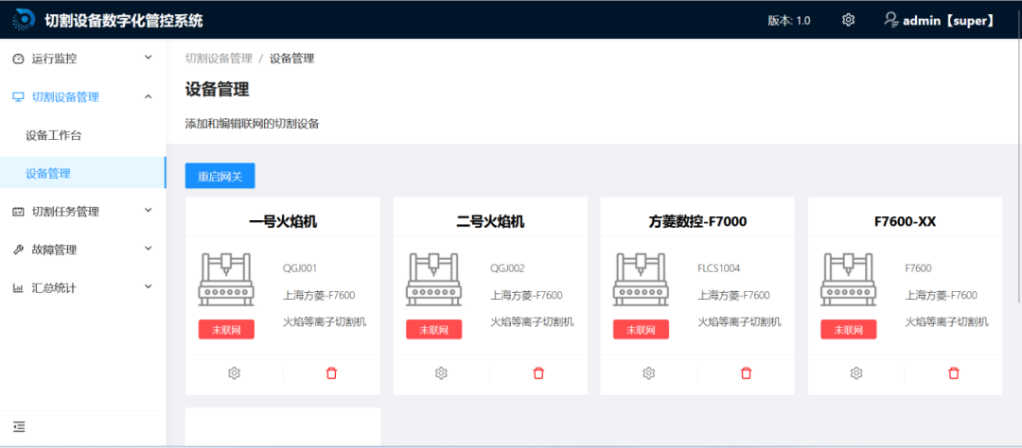The image size is (1022, 448).
Task: Open the 汇总统计 menu label
Action: [x=54, y=287]
